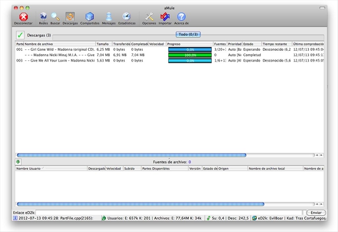Send the eD2k link with Enviar
This screenshot has height=232, width=338.
316,213
